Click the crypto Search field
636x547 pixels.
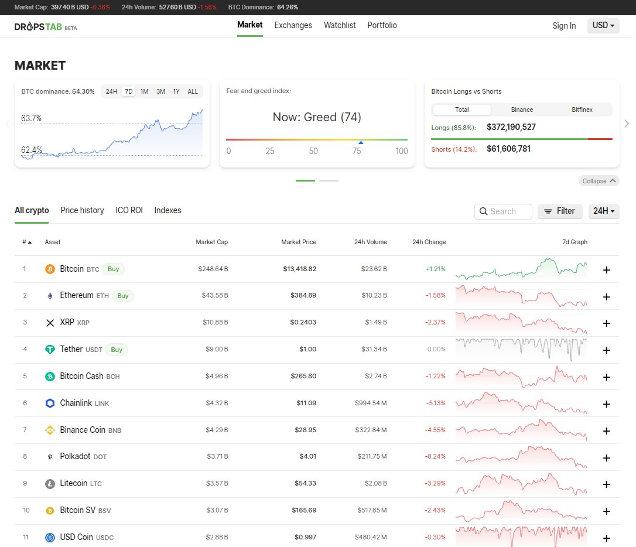tap(503, 211)
